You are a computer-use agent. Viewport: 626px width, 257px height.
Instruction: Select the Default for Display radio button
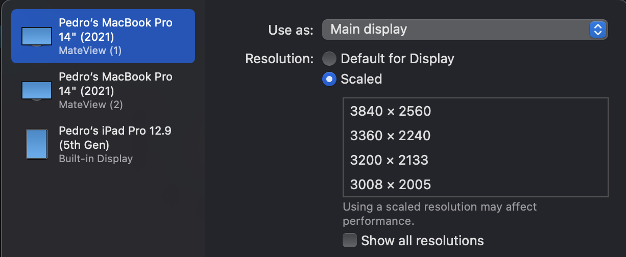329,59
